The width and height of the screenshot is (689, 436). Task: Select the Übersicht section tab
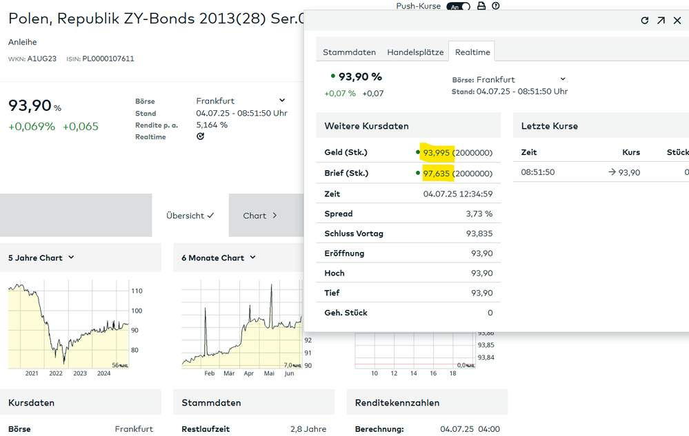tap(190, 216)
